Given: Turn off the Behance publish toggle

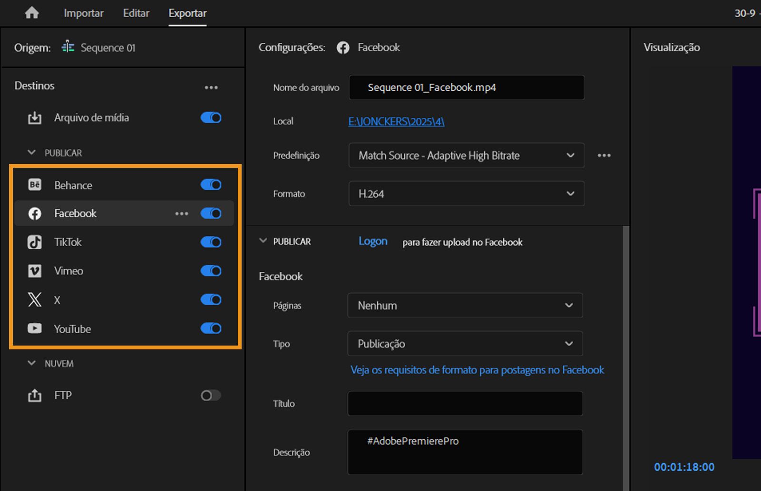Looking at the screenshot, I should click(211, 185).
